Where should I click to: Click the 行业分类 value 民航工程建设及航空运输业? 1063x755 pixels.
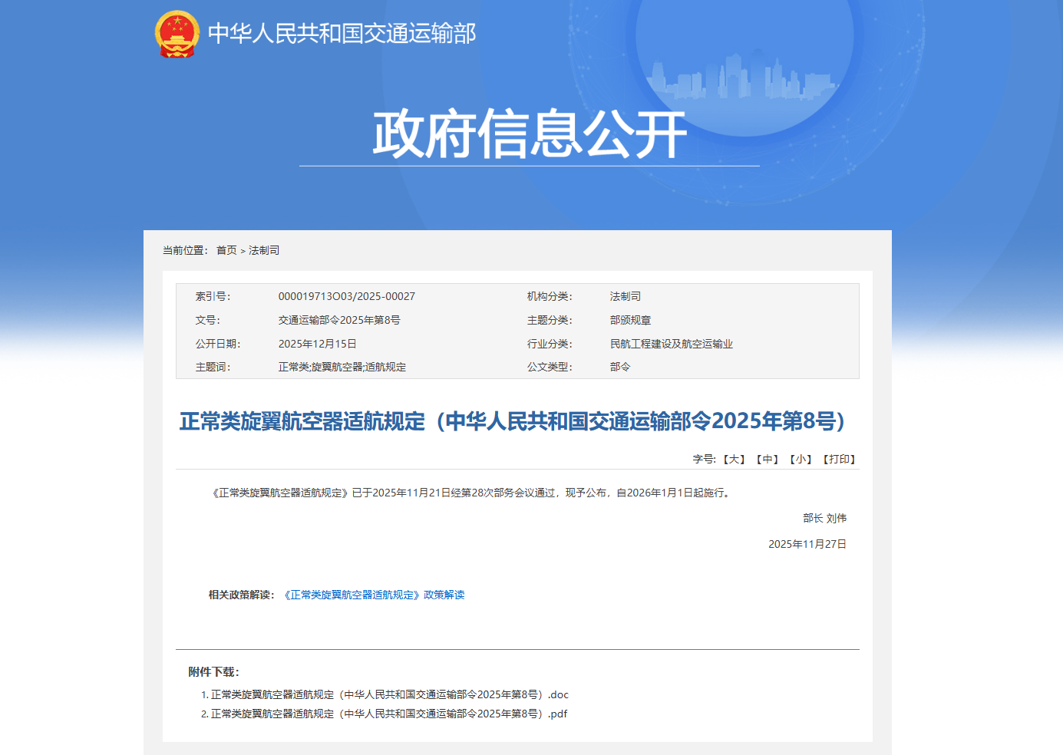671,344
